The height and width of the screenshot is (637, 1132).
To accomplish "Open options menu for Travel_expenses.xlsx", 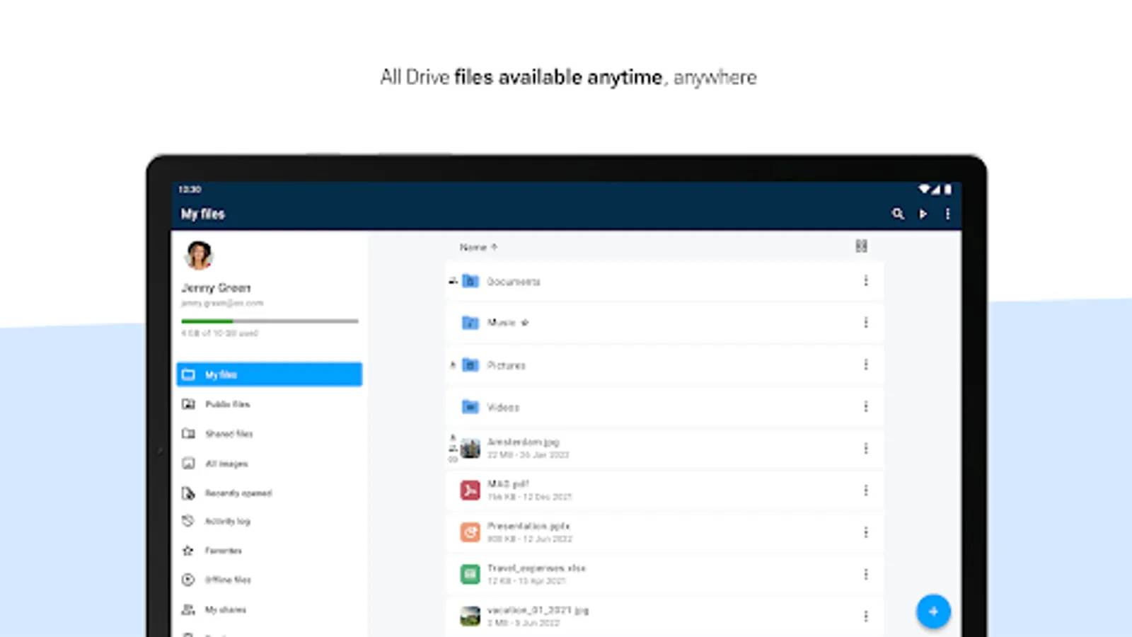I will tap(865, 574).
